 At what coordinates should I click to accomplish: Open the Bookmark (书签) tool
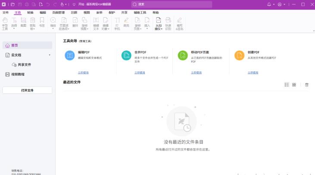pyautogui.click(x=42, y=22)
